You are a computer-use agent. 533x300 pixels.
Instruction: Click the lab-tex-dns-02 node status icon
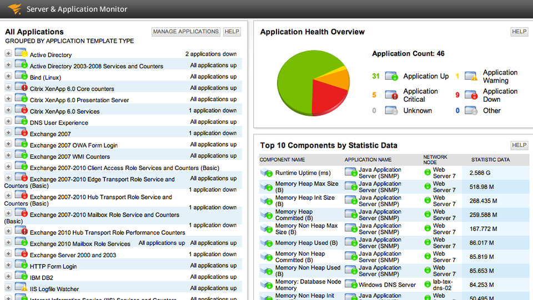428,284
